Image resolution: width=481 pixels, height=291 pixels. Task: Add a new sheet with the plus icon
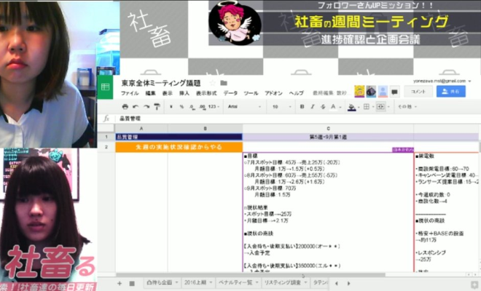(120, 283)
